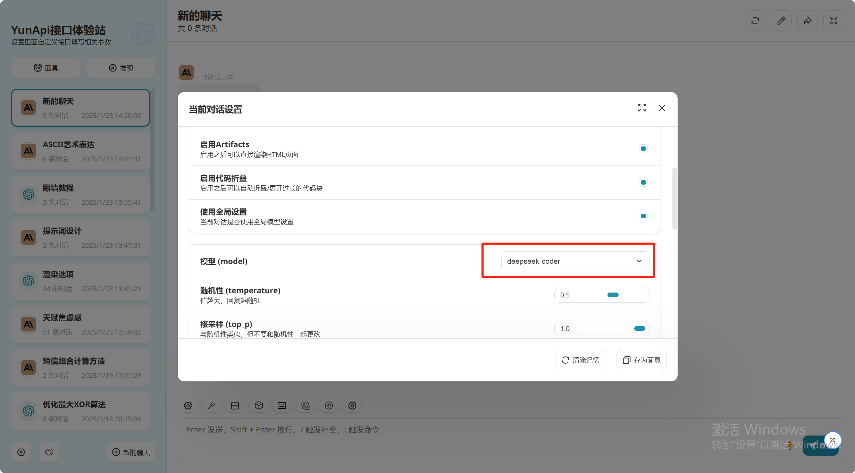Click the 存为面具 button

pyautogui.click(x=642, y=360)
